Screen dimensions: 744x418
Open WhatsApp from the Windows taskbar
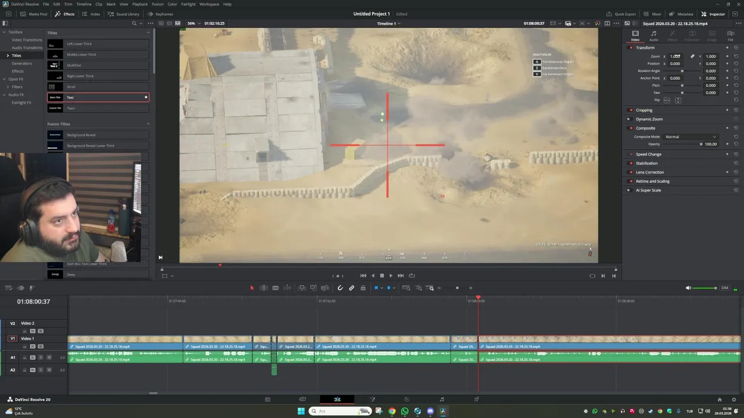coord(405,411)
